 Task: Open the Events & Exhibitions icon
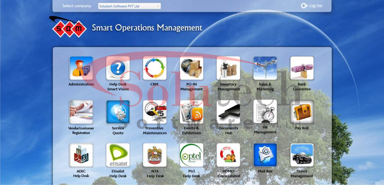[x=192, y=112]
